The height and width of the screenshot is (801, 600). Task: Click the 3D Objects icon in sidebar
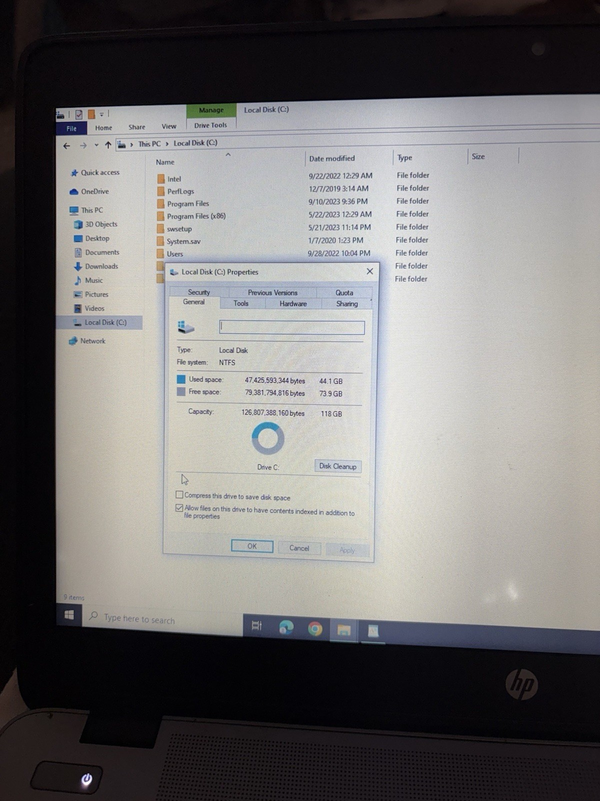tap(78, 224)
